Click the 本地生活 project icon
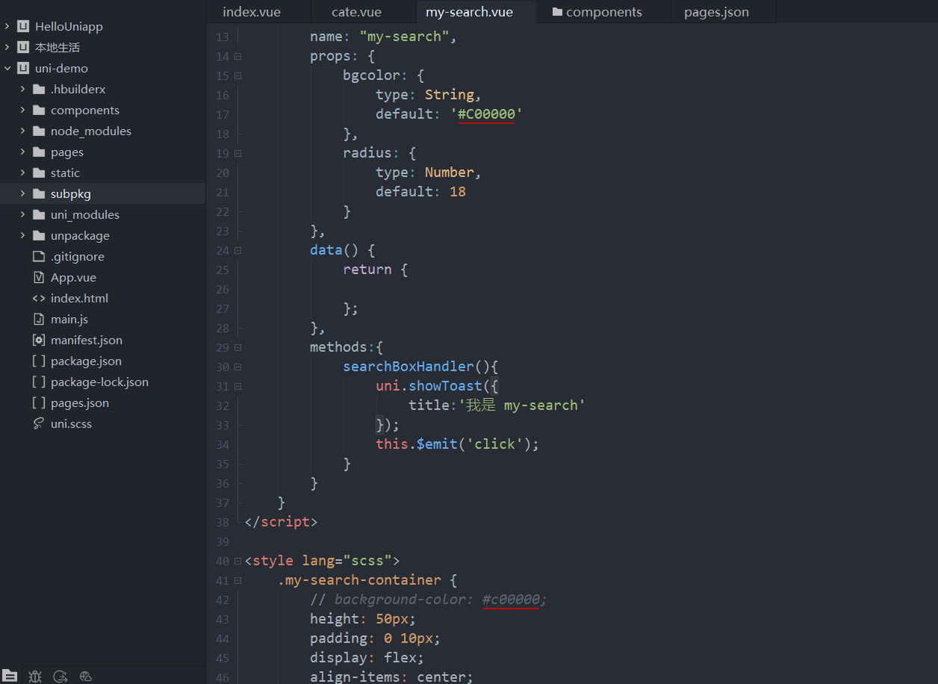 (x=23, y=47)
